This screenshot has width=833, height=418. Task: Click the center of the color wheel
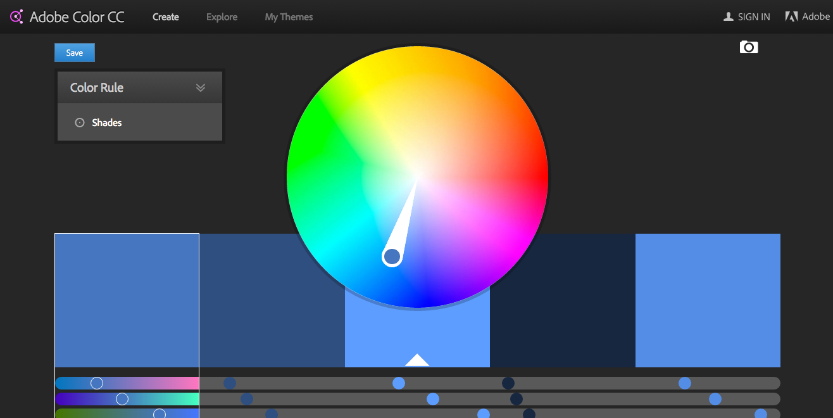tap(417, 177)
